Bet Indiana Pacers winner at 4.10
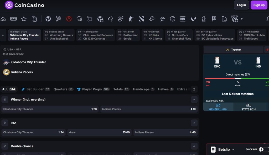 coord(149,109)
